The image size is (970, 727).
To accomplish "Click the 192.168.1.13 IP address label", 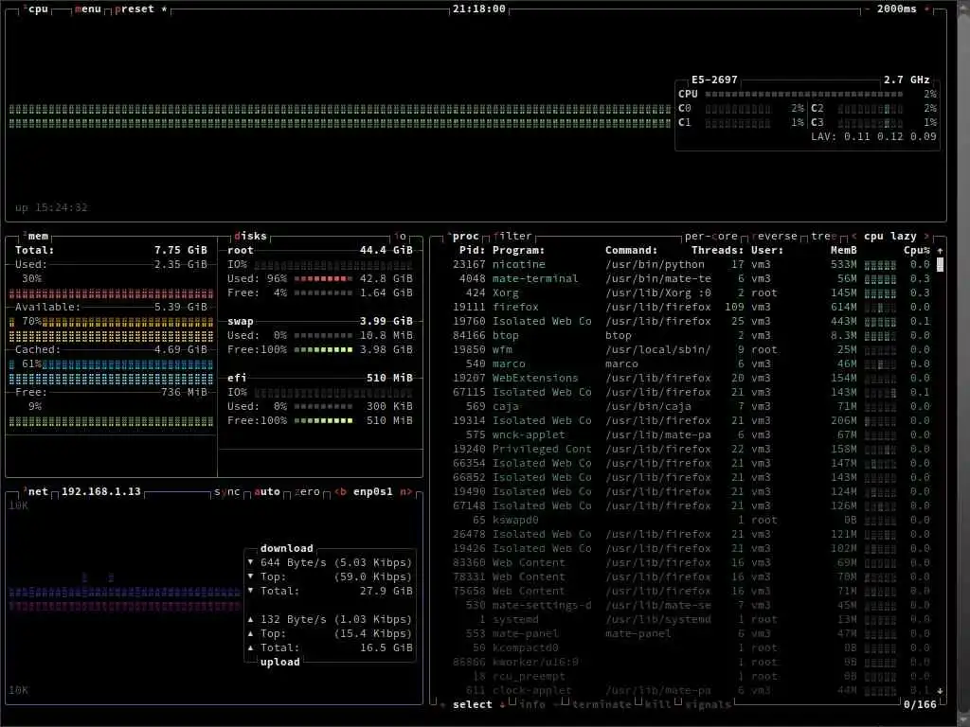I will [x=101, y=491].
